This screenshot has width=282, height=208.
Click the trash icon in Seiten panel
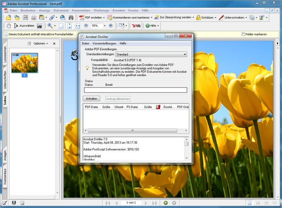coord(29,44)
